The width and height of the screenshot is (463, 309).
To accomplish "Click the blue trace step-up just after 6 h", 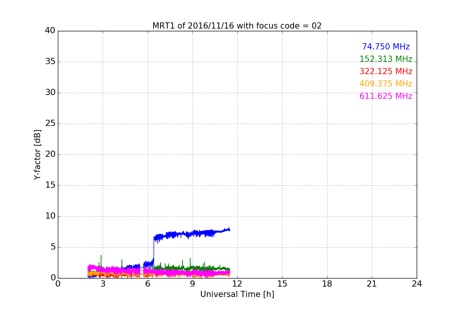I will tap(154, 249).
